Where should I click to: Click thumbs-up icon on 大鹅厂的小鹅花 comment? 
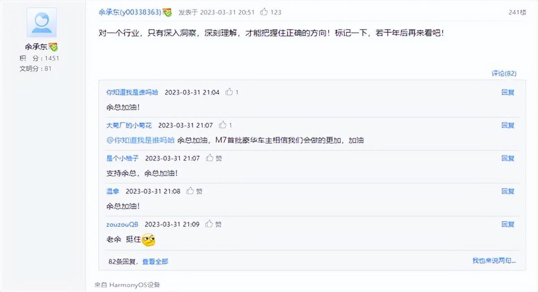pos(222,125)
